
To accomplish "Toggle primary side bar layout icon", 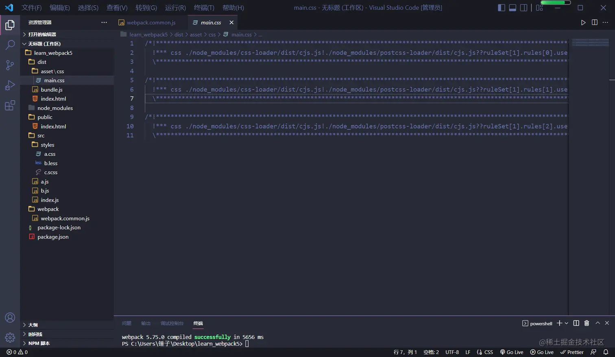I will tap(502, 8).
